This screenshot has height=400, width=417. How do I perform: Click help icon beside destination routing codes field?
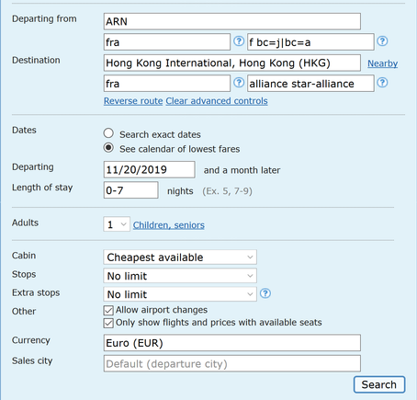[239, 83]
